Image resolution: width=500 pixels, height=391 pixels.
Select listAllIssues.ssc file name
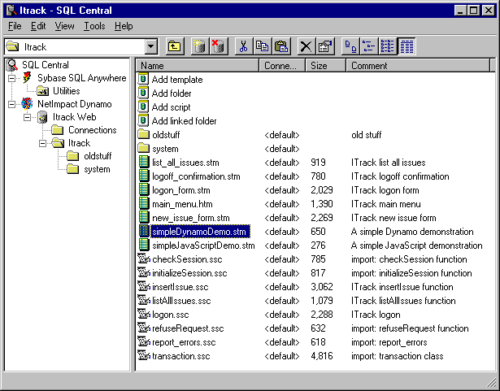181,301
